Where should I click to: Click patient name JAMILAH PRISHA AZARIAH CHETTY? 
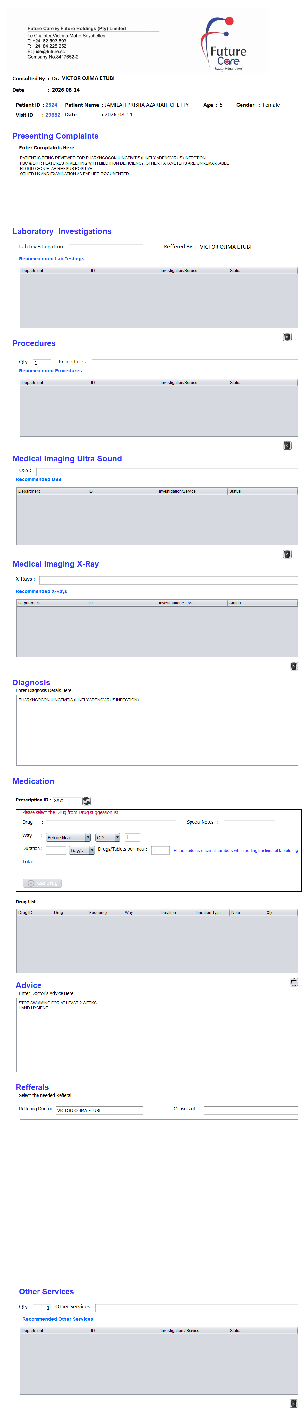click(146, 105)
